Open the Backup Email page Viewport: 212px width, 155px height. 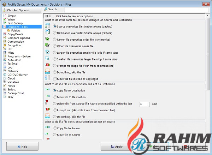click(16, 93)
